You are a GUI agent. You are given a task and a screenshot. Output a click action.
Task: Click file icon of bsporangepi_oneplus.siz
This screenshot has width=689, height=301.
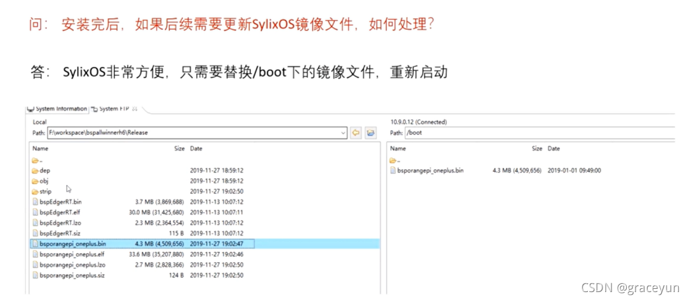pyautogui.click(x=35, y=276)
